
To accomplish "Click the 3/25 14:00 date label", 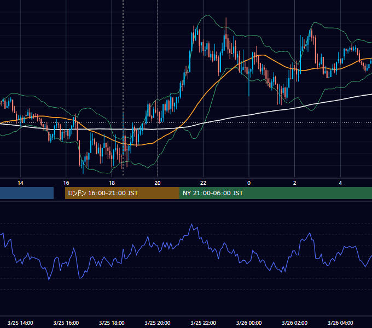I will pos(20,323).
